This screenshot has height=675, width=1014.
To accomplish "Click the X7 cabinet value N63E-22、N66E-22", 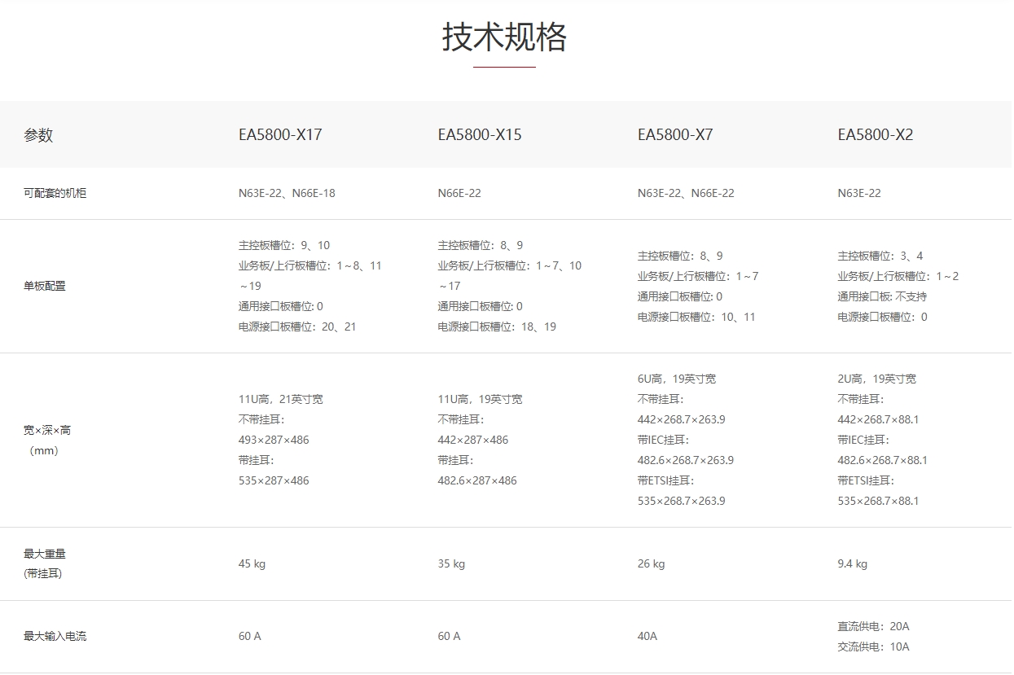I will click(686, 194).
